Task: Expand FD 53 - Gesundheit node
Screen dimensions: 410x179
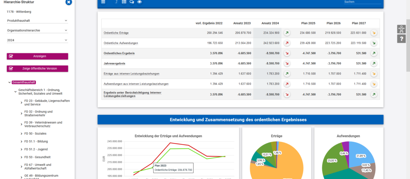Action: pyautogui.click(x=22, y=158)
